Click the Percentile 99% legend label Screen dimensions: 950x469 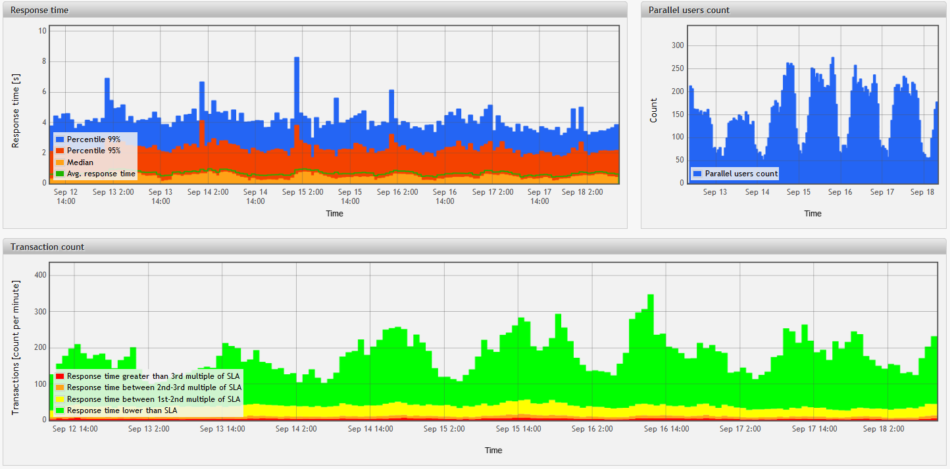93,139
